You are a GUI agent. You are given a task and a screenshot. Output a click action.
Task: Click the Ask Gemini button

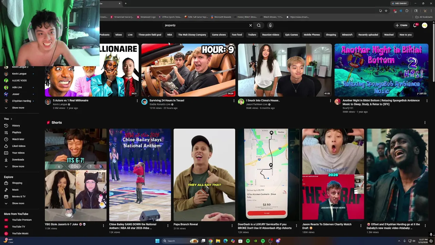(x=399, y=3)
